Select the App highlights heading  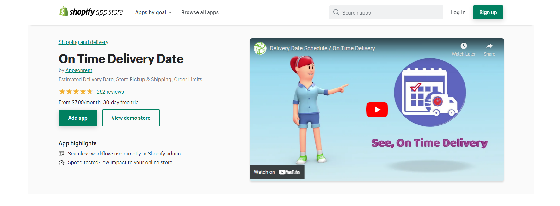[77, 143]
